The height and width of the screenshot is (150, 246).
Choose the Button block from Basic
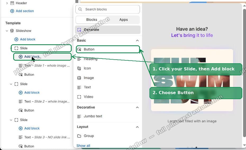[108, 49]
